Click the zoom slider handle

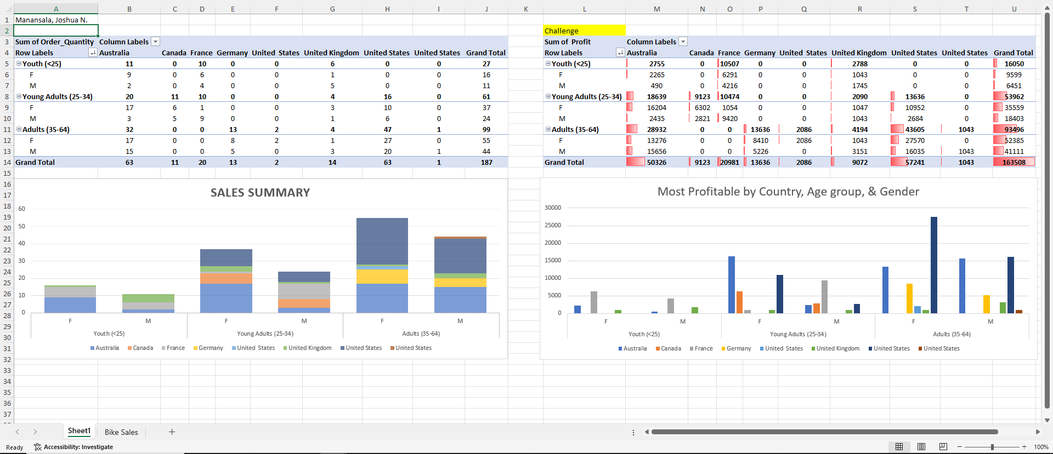(992, 447)
